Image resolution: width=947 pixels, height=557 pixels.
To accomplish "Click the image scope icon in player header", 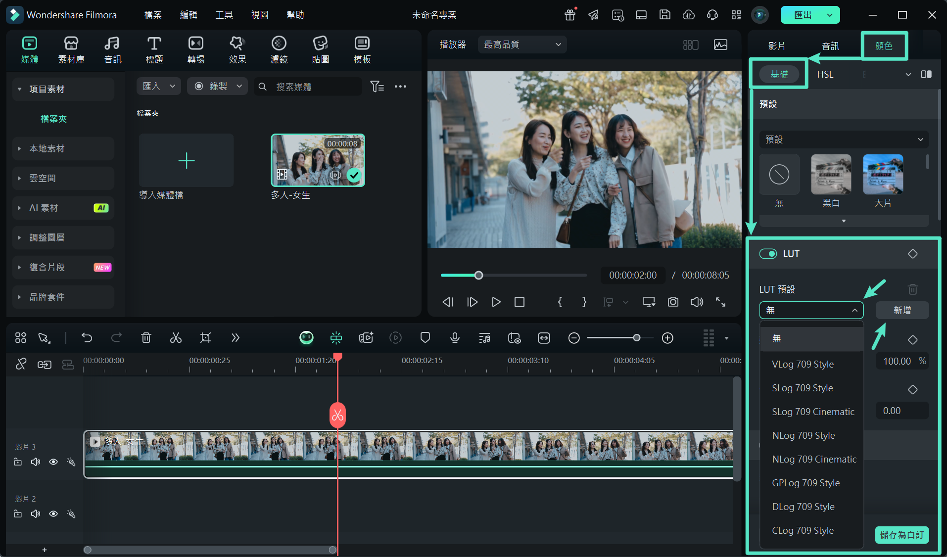I will pyautogui.click(x=720, y=45).
